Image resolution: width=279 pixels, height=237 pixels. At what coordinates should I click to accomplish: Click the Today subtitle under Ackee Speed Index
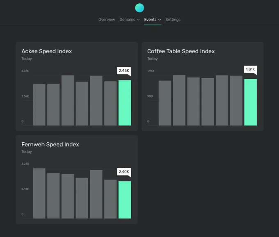[x=27, y=59]
